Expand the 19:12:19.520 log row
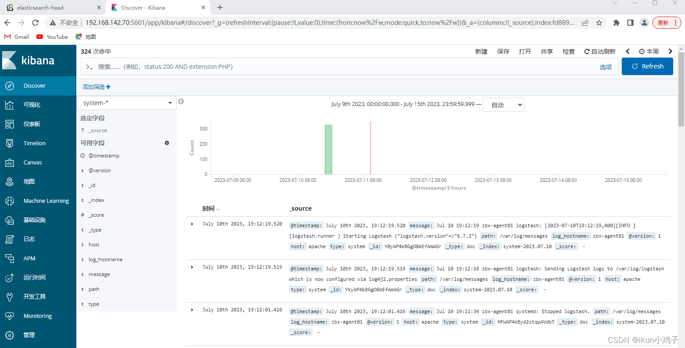The image size is (685, 348). 192,224
